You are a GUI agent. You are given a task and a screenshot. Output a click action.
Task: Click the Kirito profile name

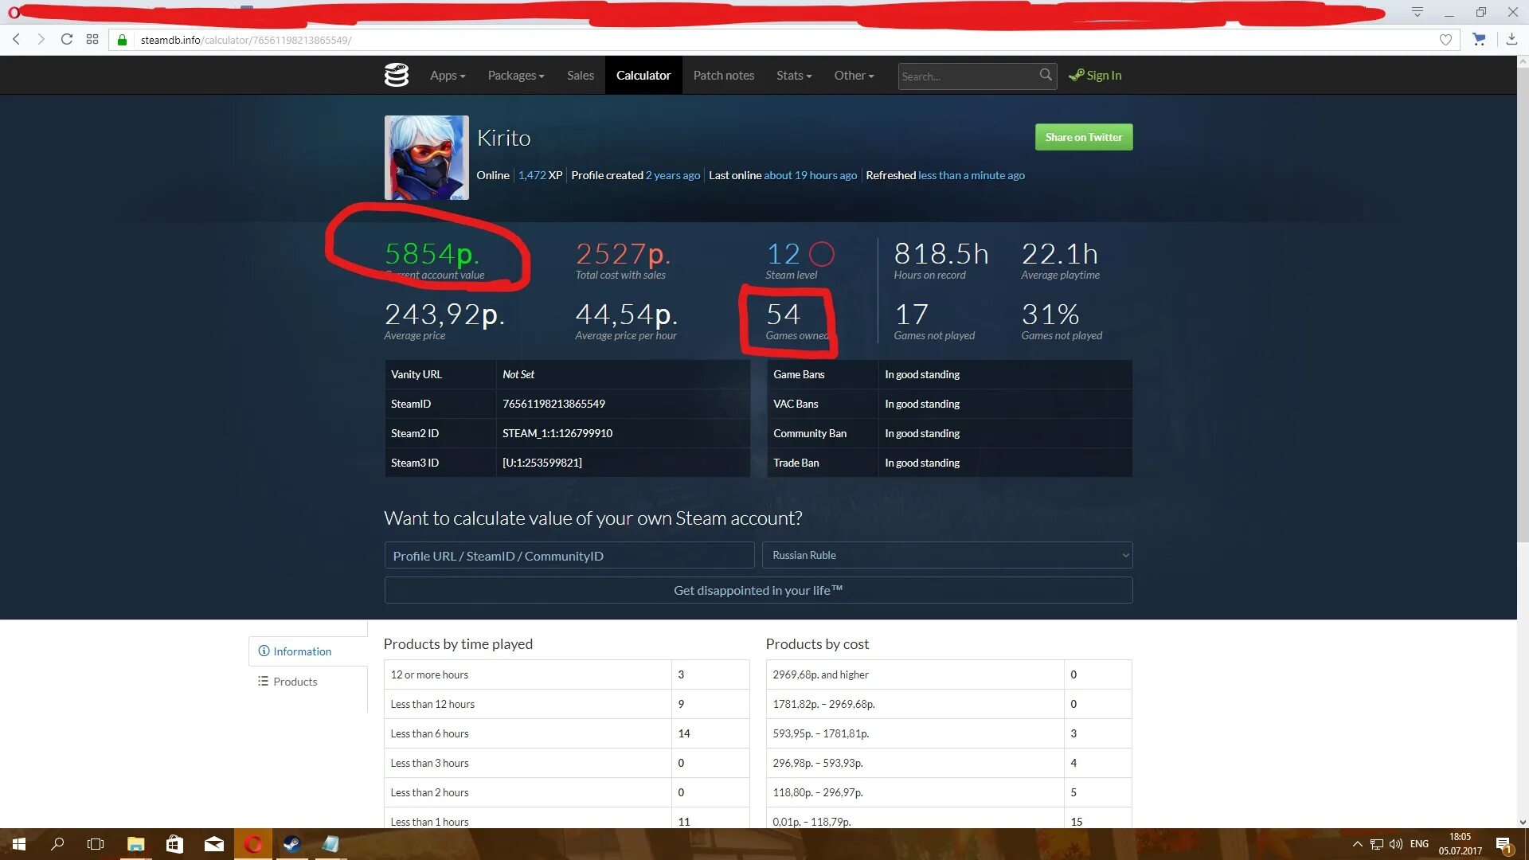(x=503, y=138)
